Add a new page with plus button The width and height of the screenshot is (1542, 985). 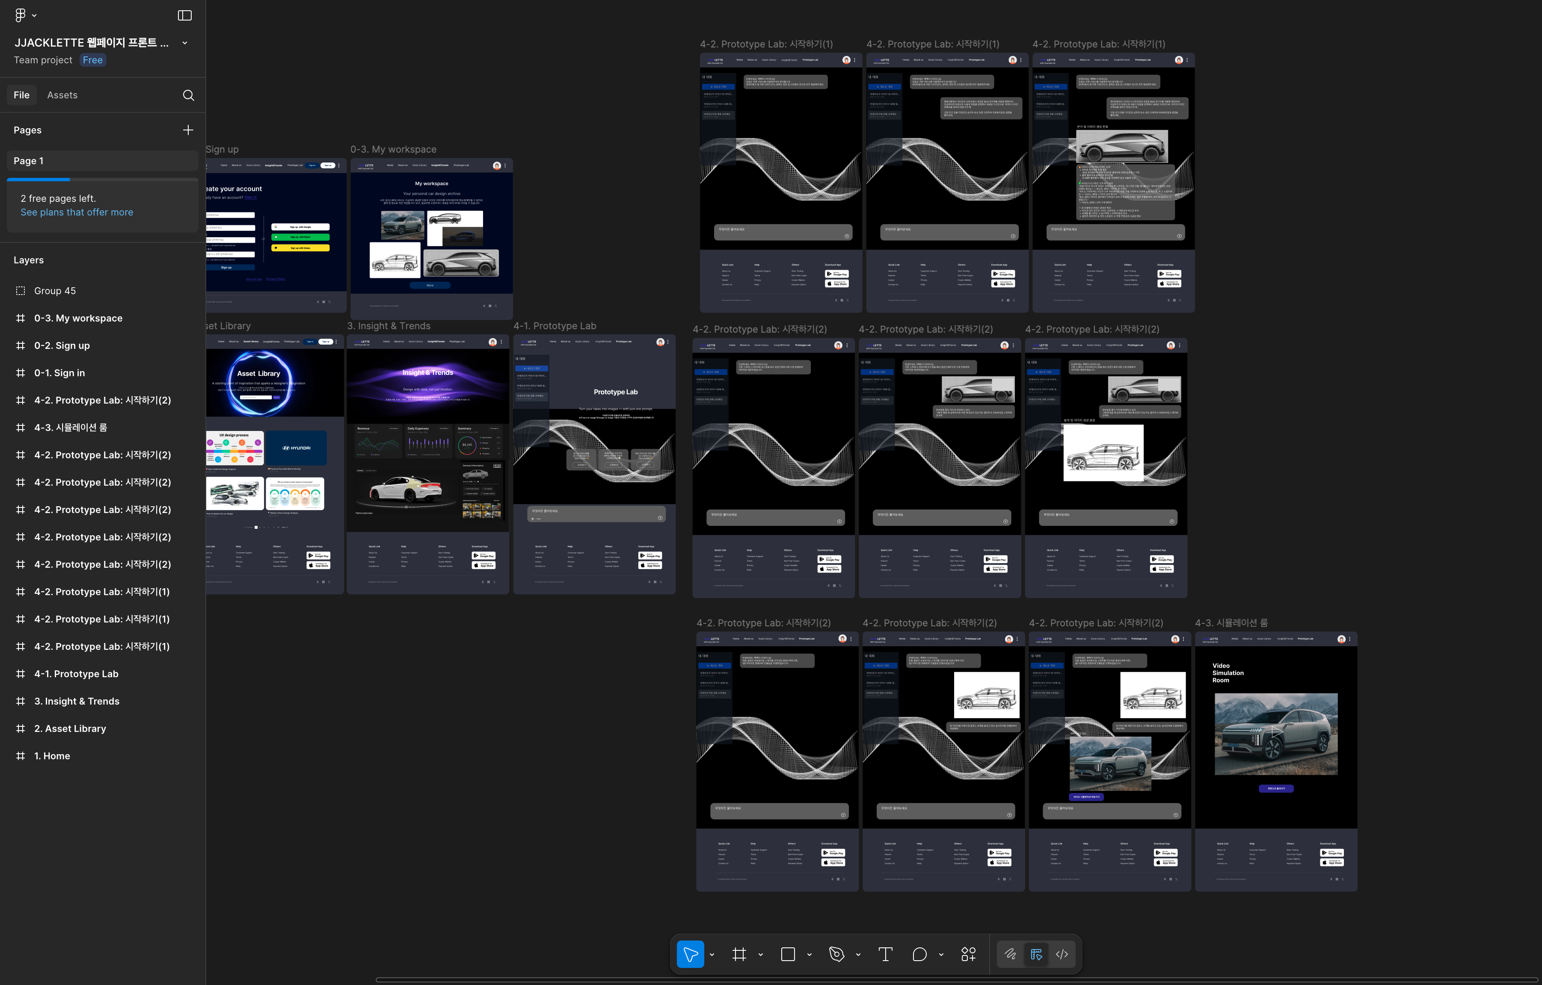click(188, 130)
